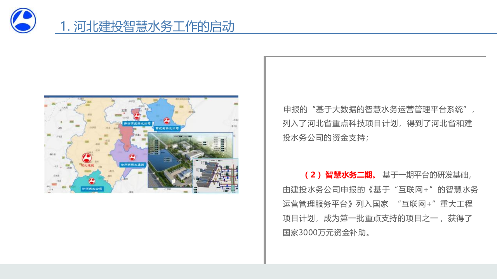Click the 沧州供排水集团 map label
The image size is (497, 279).
click(x=132, y=165)
